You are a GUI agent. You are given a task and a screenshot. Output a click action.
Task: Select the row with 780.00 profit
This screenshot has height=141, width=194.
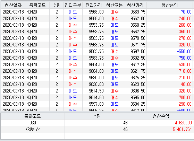[97, 98]
